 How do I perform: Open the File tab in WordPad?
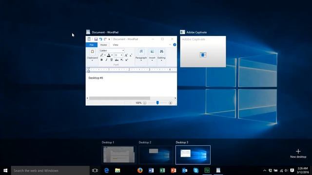92,45
